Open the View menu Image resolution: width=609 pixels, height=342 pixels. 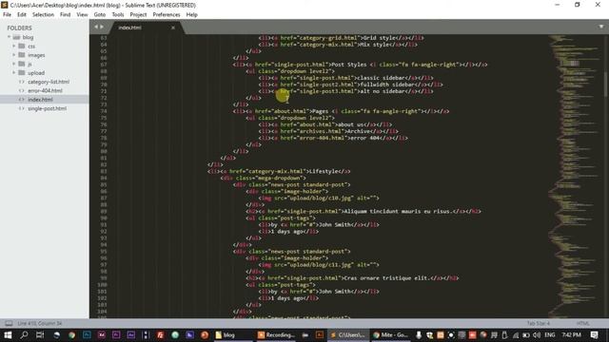[82, 14]
